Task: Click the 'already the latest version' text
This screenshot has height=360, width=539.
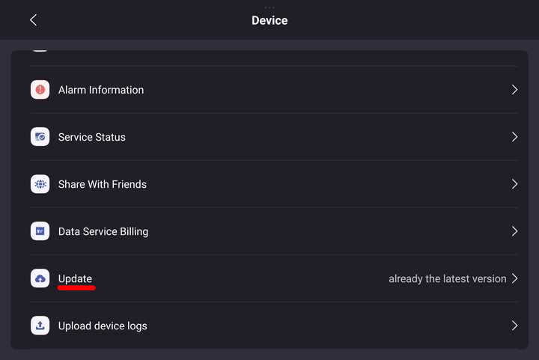Action: coord(447,278)
